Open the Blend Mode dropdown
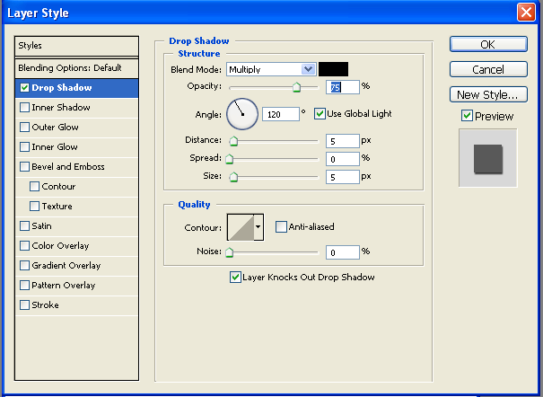The image size is (543, 397). (271, 69)
